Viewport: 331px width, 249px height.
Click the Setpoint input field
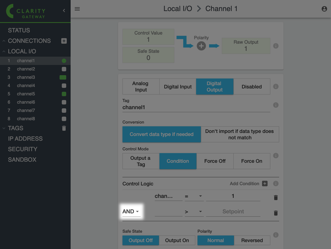[x=233, y=212]
